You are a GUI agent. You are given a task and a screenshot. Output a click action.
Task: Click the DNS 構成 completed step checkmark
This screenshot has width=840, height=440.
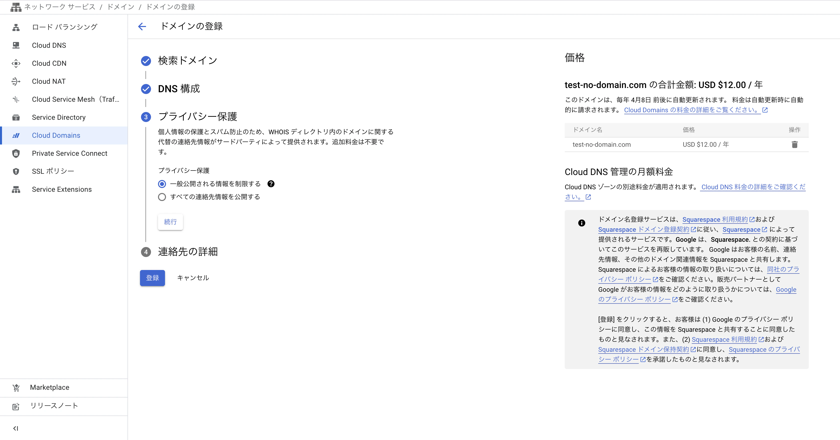pyautogui.click(x=146, y=89)
